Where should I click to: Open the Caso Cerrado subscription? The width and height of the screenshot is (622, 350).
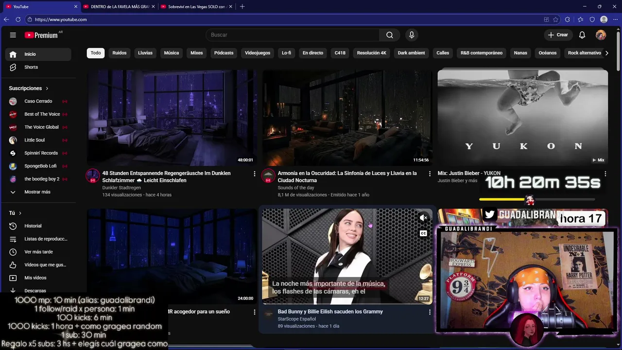(x=38, y=101)
